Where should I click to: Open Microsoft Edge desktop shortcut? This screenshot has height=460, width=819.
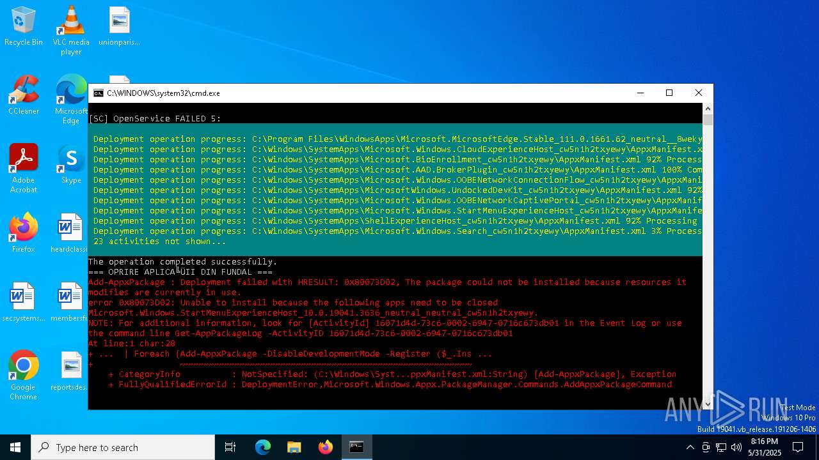[x=71, y=100]
